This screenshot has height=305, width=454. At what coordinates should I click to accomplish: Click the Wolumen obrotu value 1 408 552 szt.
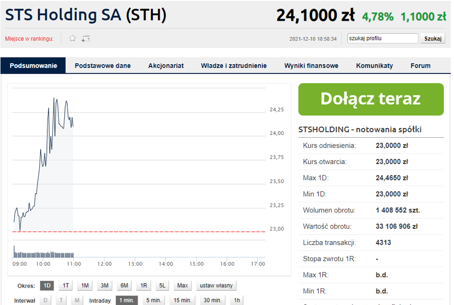tap(398, 210)
